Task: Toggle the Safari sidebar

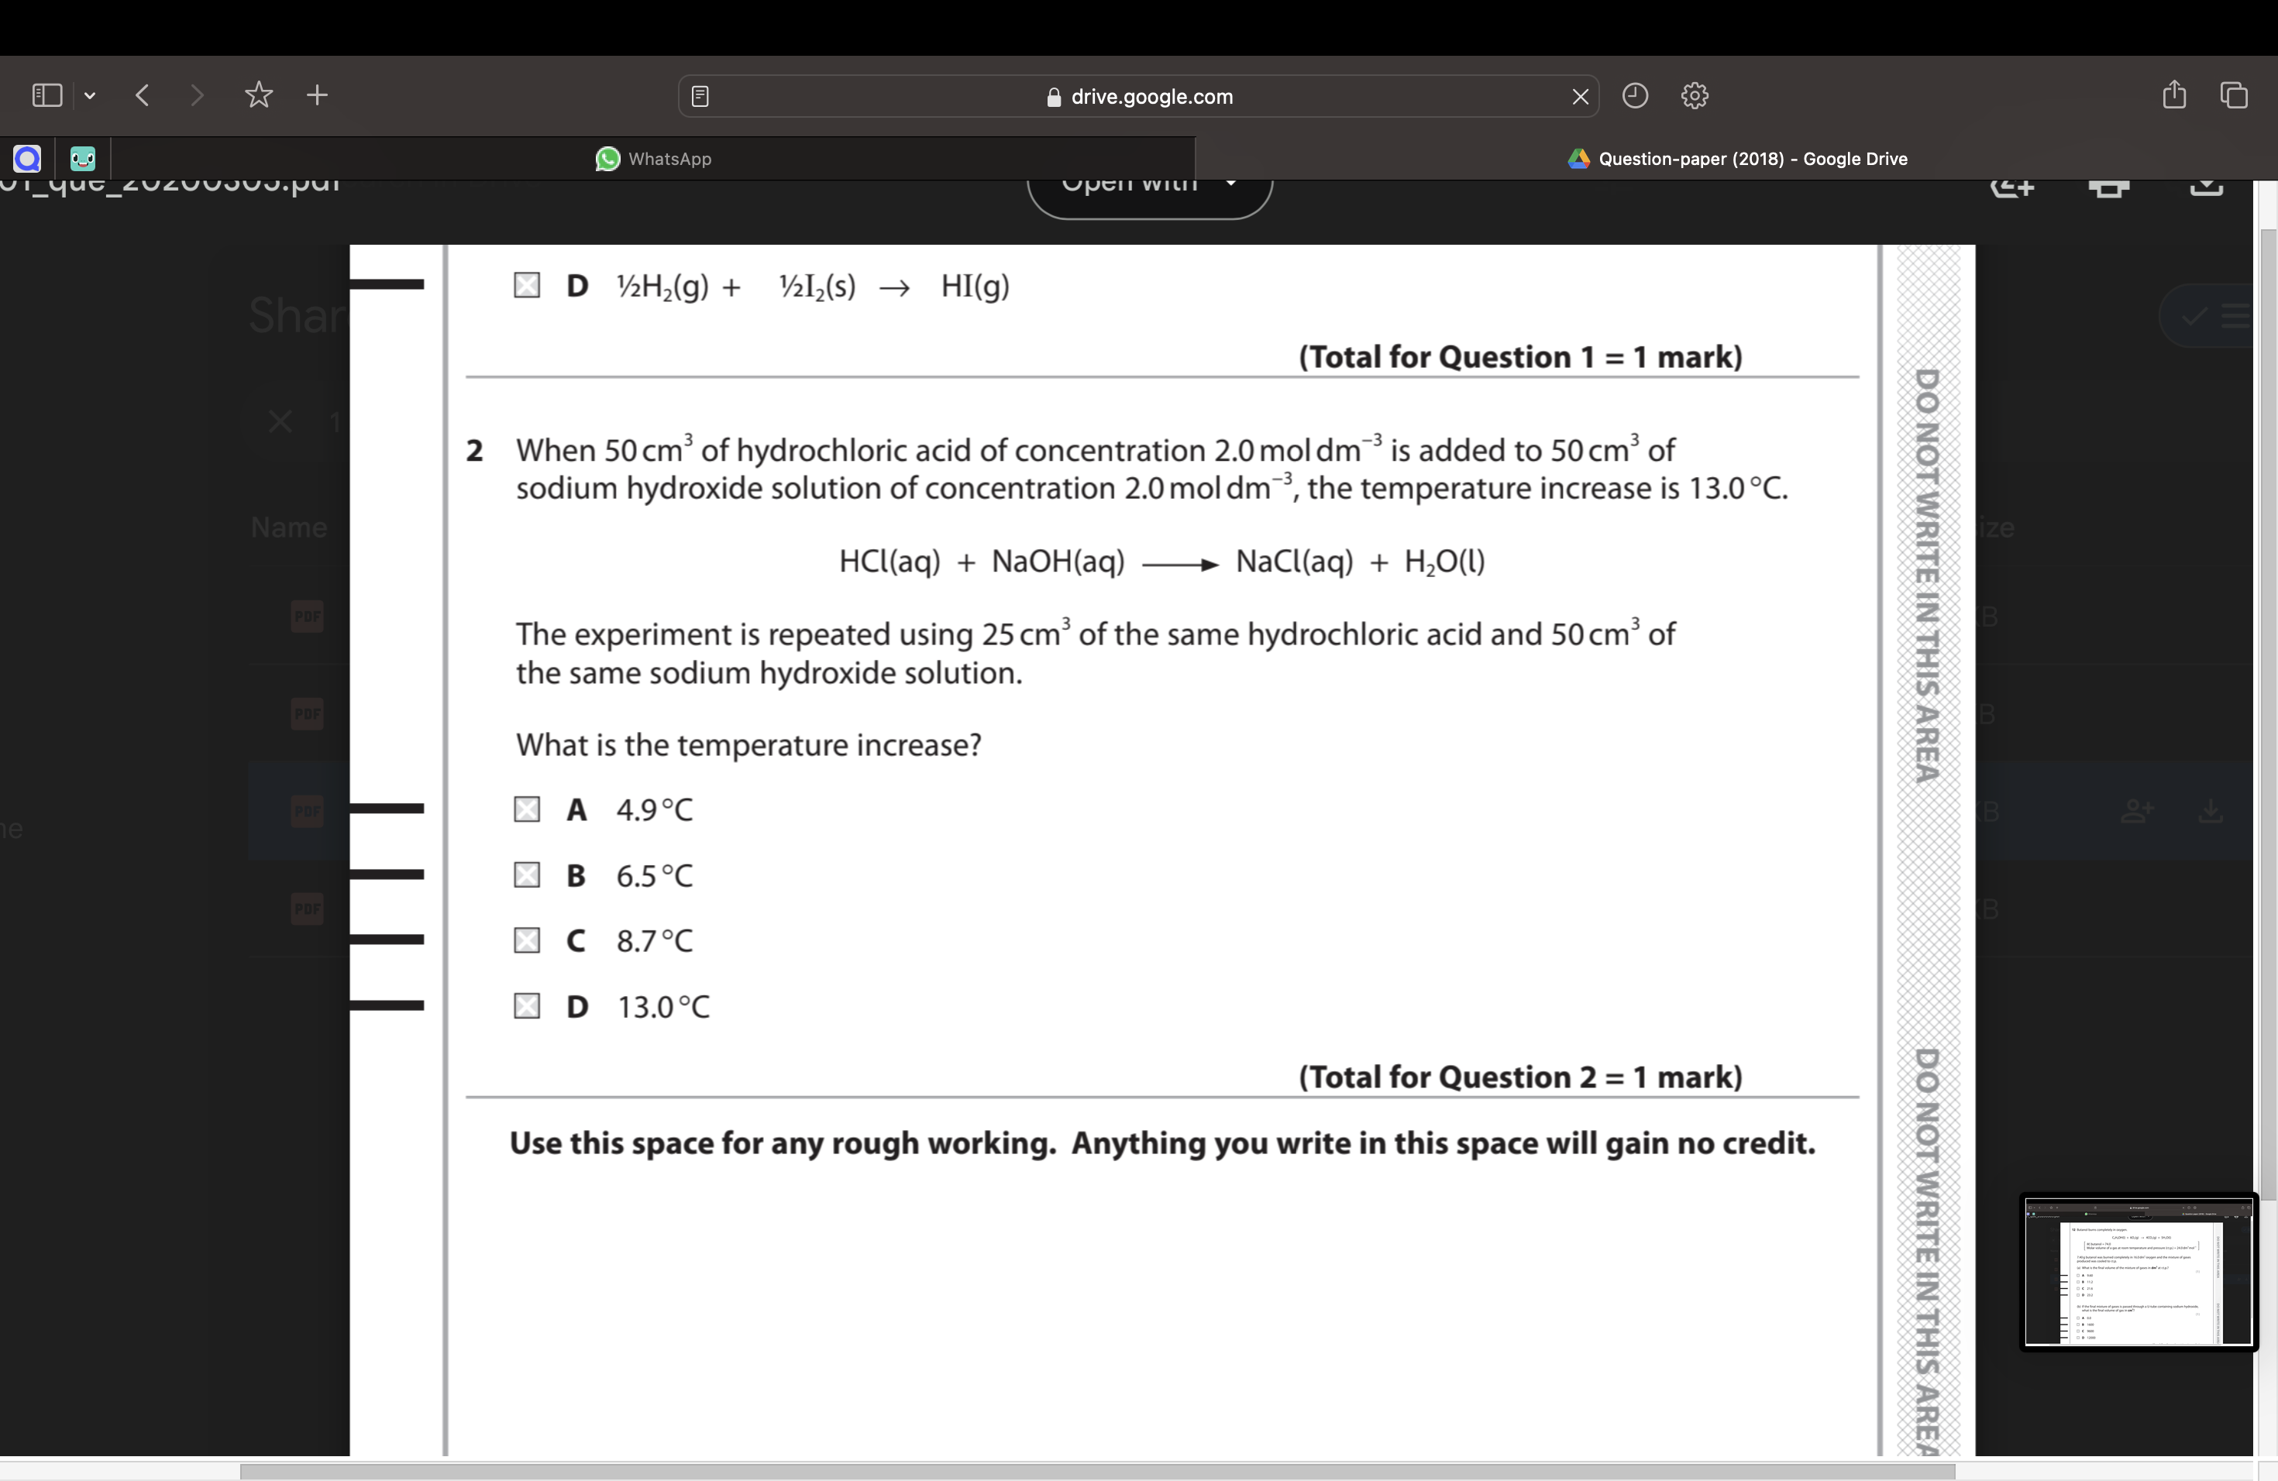Action: 47,94
